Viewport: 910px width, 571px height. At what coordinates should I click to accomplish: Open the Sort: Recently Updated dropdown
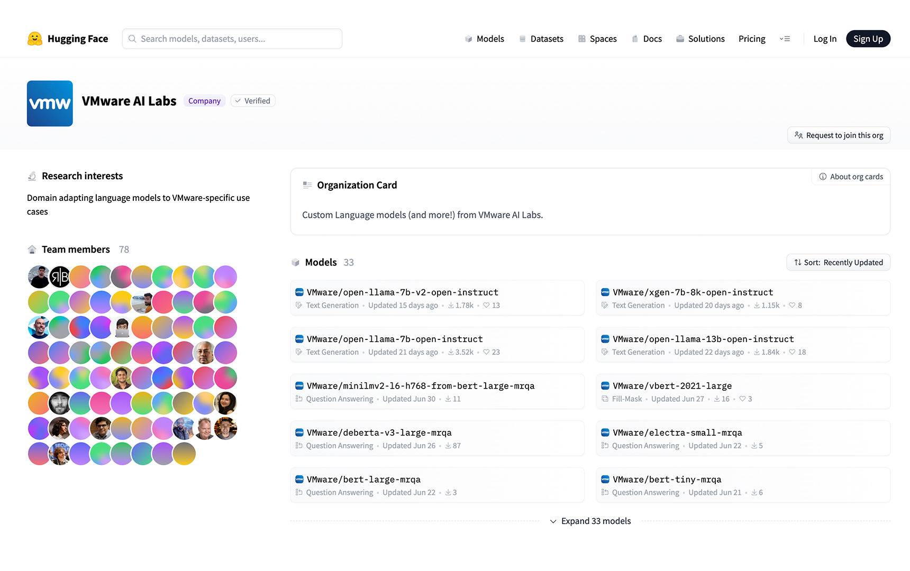coord(838,262)
